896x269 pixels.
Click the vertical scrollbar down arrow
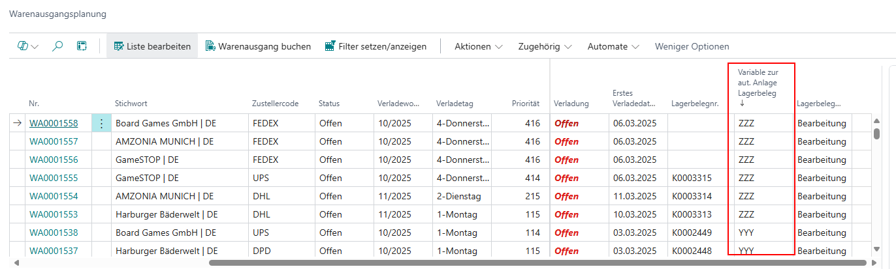(877, 248)
